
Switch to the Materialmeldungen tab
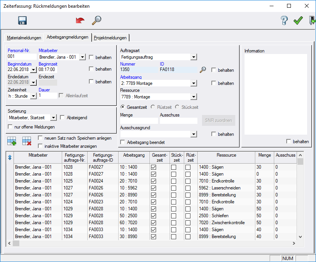(24, 38)
